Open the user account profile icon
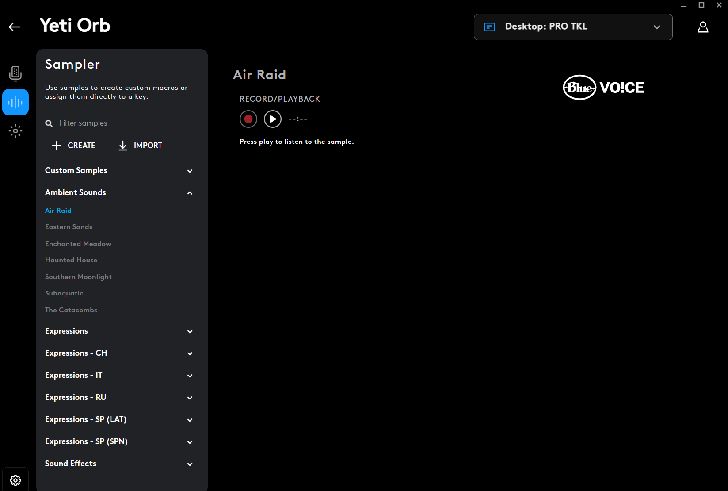 tap(703, 27)
